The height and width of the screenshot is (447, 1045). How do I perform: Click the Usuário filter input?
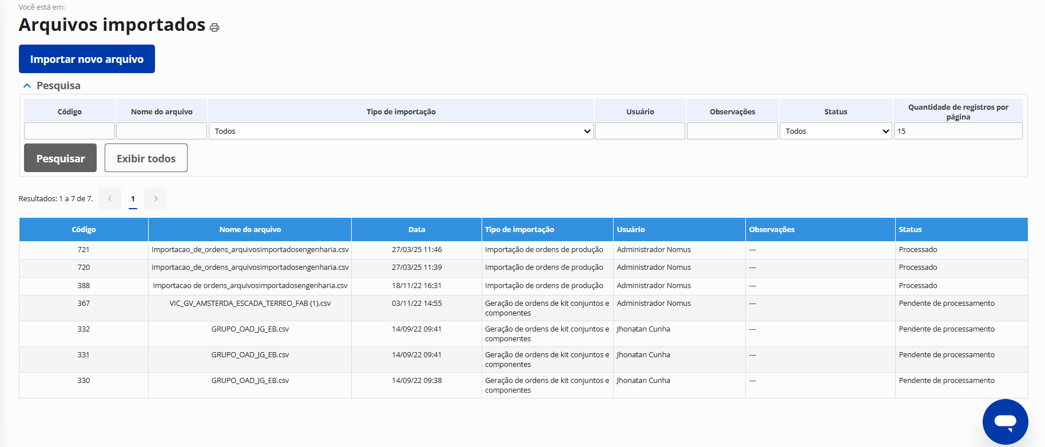coord(639,131)
